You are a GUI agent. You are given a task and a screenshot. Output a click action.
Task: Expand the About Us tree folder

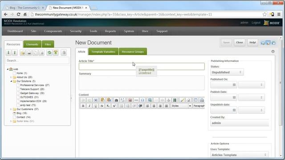click(x=11, y=77)
